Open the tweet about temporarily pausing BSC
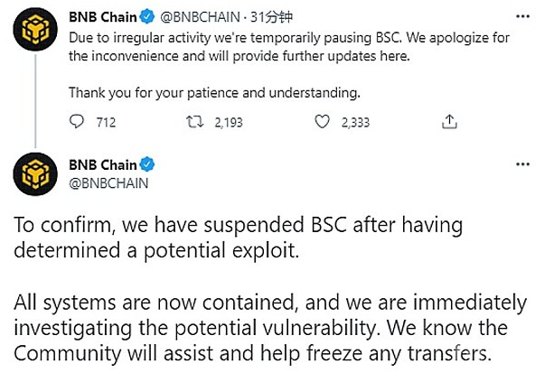Image resolution: width=554 pixels, height=373 pixels. pos(271,56)
